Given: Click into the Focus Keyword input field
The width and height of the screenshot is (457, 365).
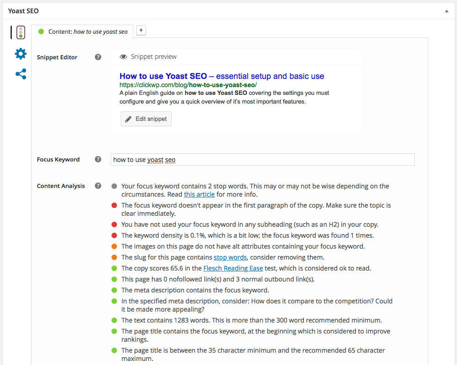Looking at the screenshot, I should click(263, 160).
